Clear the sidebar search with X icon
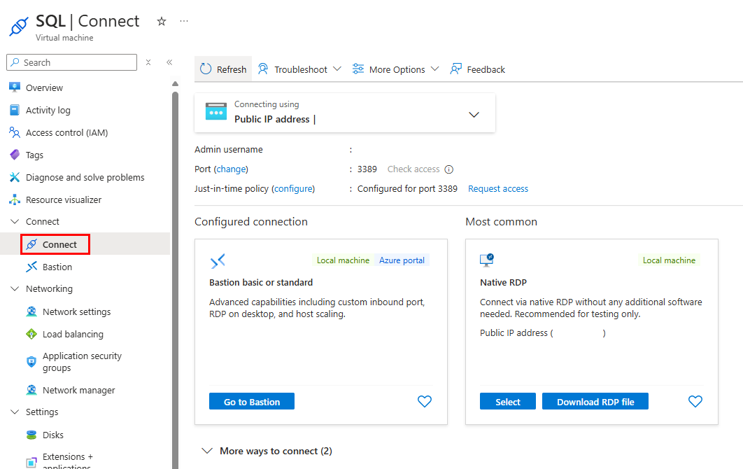The height and width of the screenshot is (469, 743). point(148,62)
